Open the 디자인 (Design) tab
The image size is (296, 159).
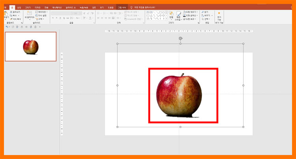click(x=37, y=7)
